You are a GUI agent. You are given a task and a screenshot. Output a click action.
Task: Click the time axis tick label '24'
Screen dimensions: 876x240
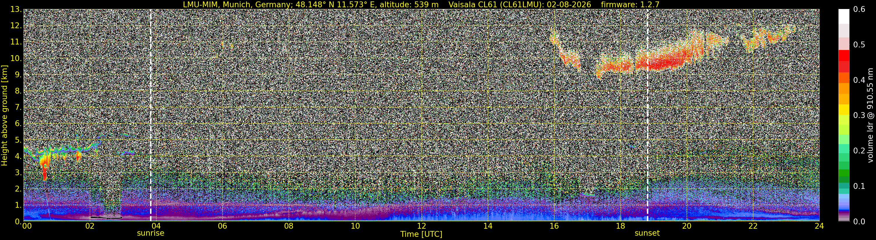tap(819, 226)
